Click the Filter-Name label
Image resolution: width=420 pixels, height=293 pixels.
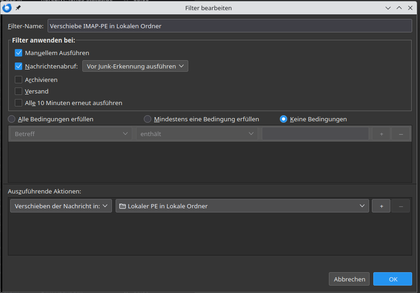coord(26,26)
